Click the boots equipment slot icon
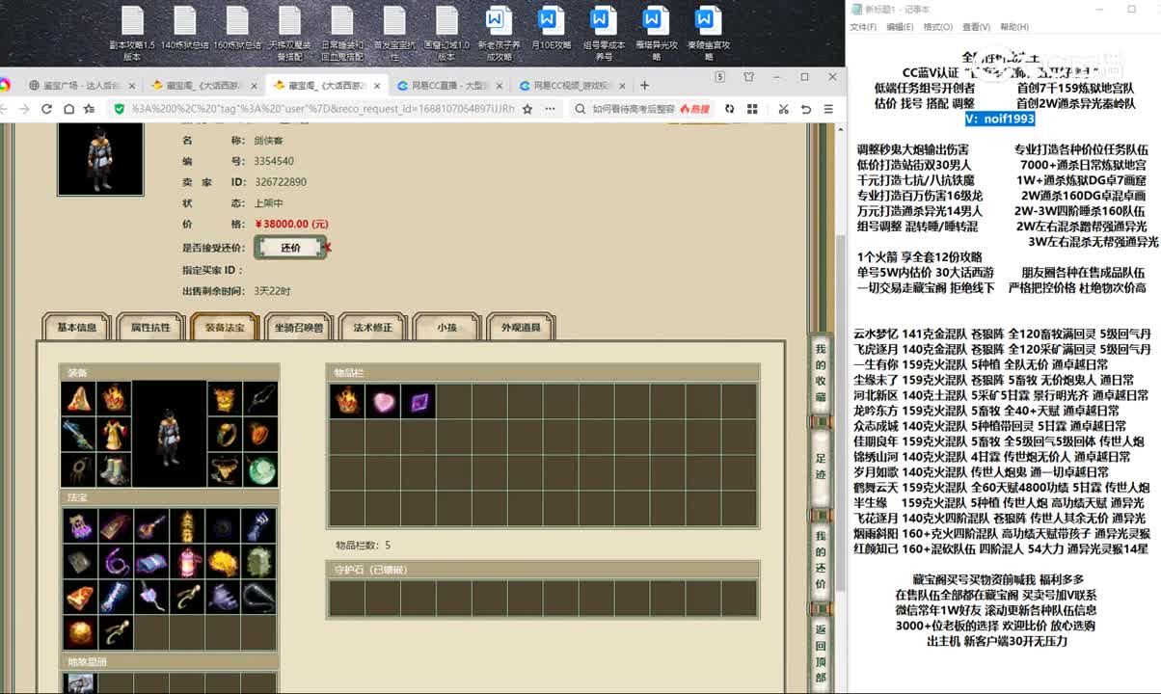This screenshot has height=694, width=1161. pyautogui.click(x=114, y=469)
